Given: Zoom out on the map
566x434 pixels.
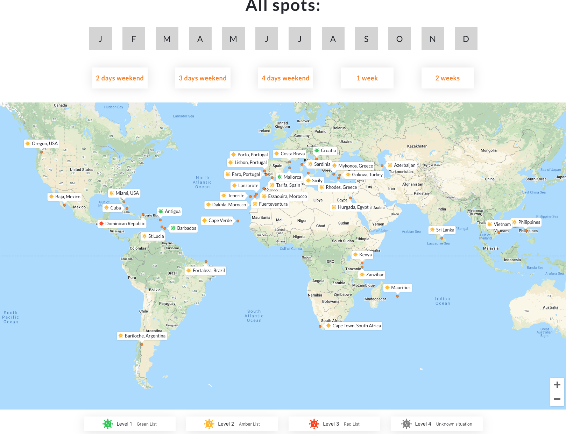Looking at the screenshot, I should [x=557, y=399].
